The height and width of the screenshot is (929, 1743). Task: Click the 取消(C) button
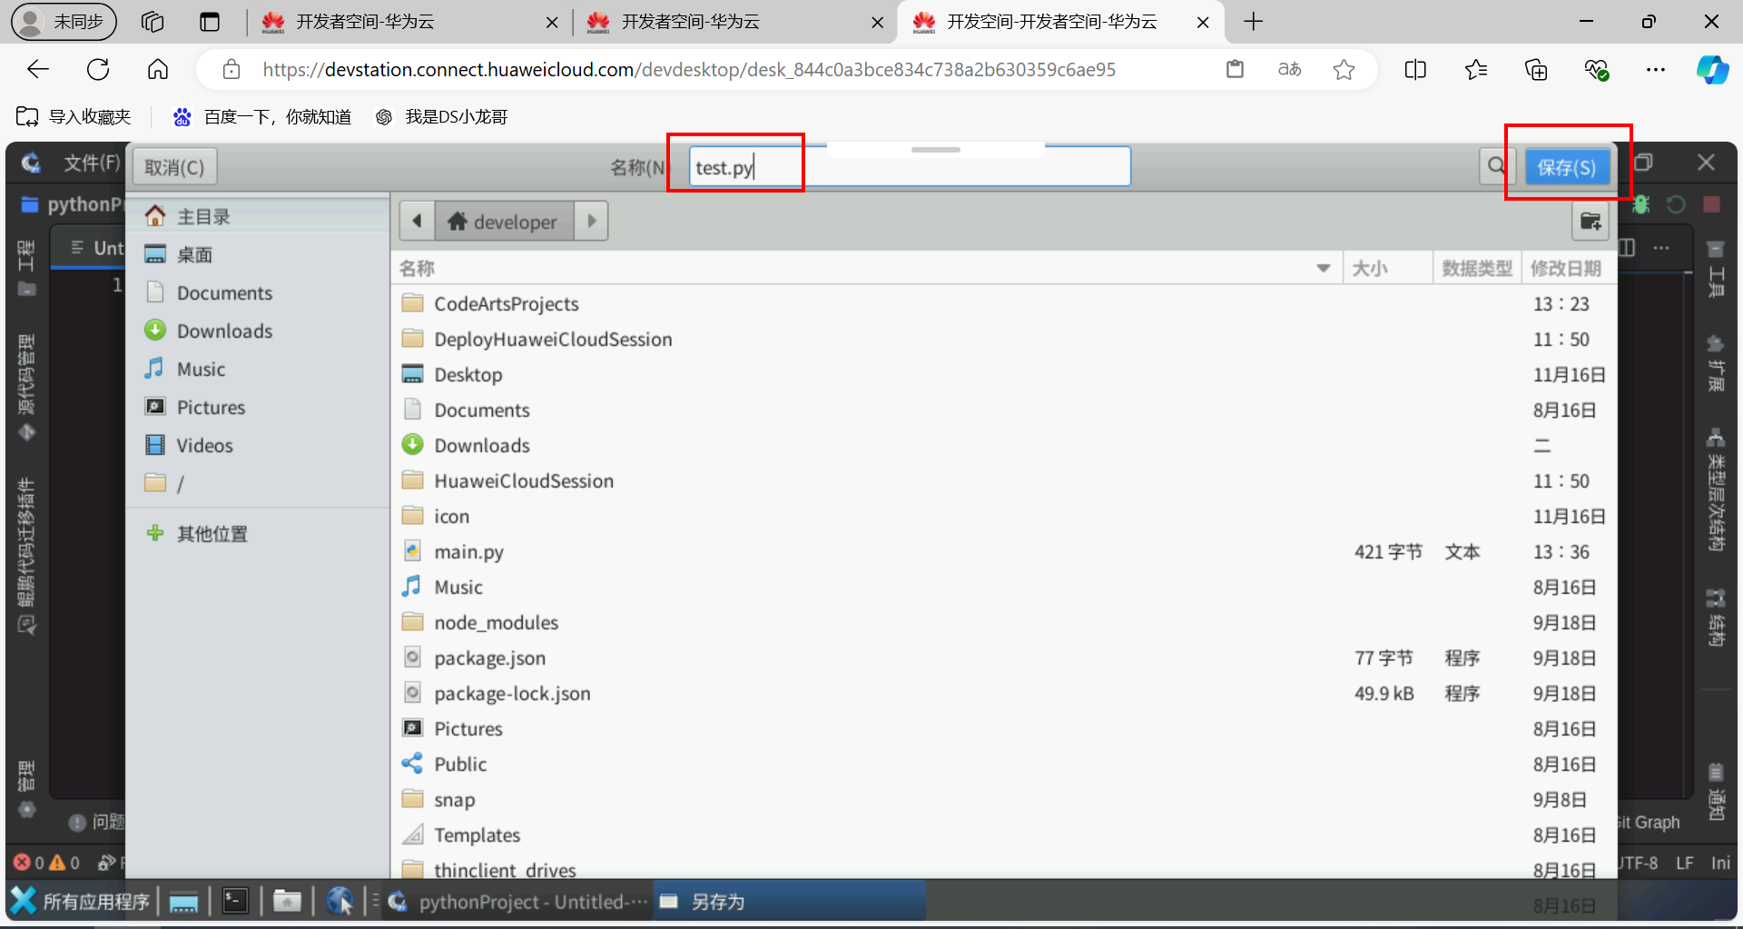click(x=173, y=166)
